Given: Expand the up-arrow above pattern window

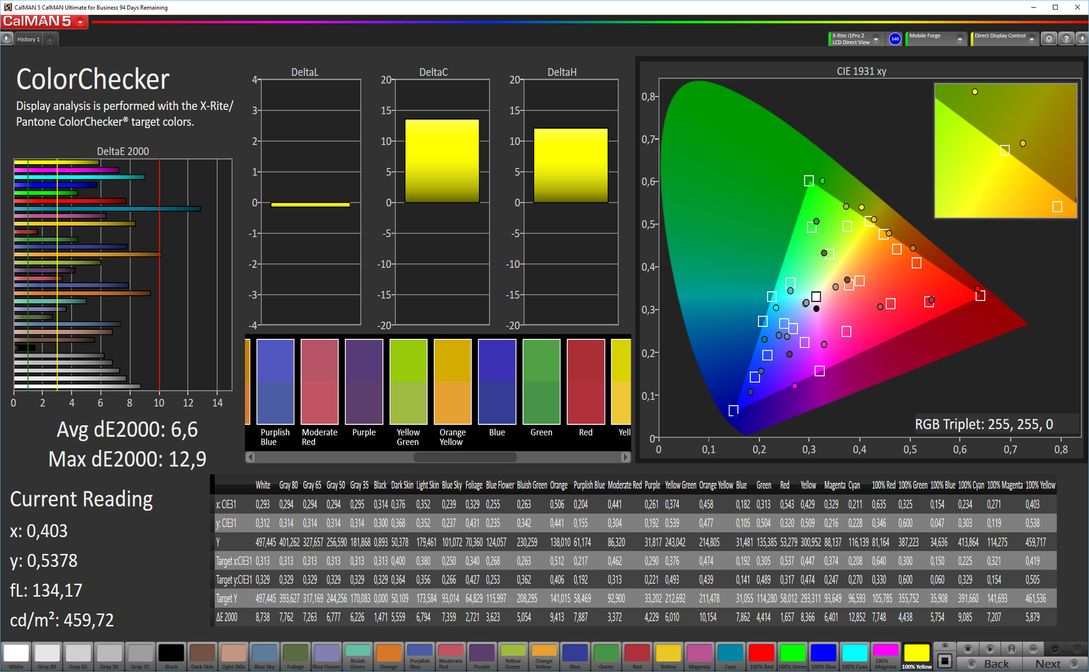Looking at the screenshot, I should tap(944, 646).
